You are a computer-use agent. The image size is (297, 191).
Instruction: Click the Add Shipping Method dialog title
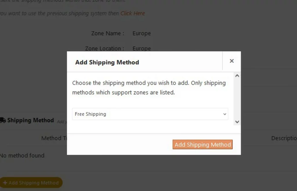107,62
